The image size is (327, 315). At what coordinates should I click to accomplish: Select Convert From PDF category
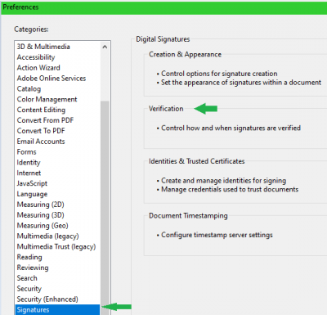(45, 120)
